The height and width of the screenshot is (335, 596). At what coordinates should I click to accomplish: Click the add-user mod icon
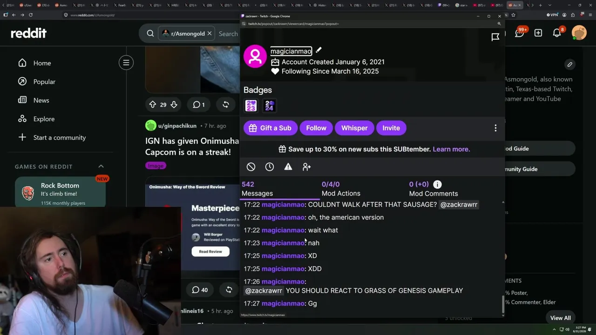[306, 167]
